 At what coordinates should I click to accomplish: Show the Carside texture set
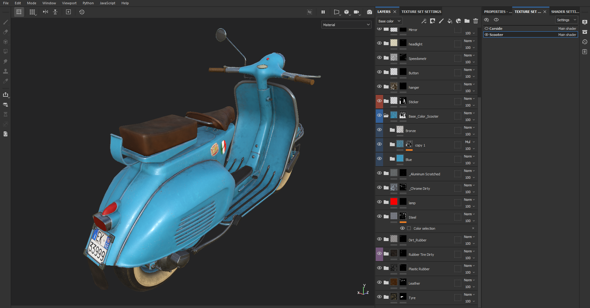(486, 29)
